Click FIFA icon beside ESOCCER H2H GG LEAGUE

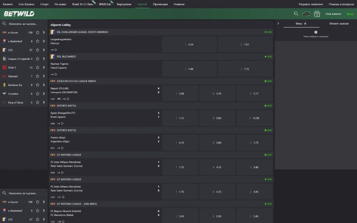click(52, 81)
